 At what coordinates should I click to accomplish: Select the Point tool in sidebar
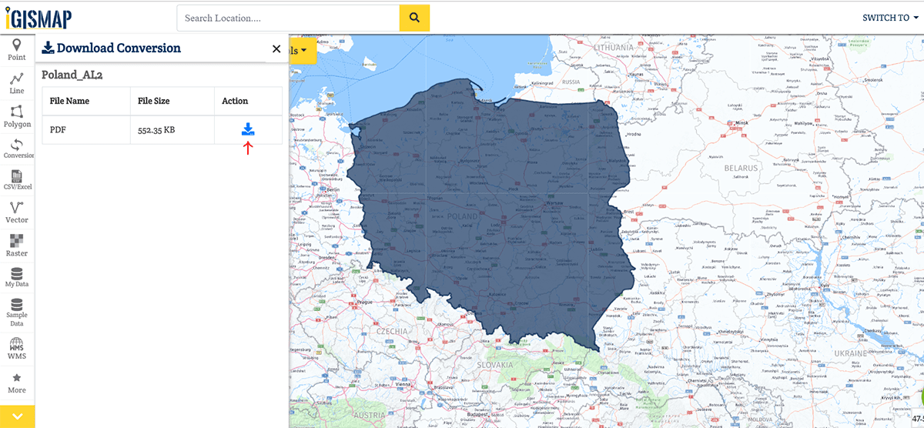pos(17,50)
